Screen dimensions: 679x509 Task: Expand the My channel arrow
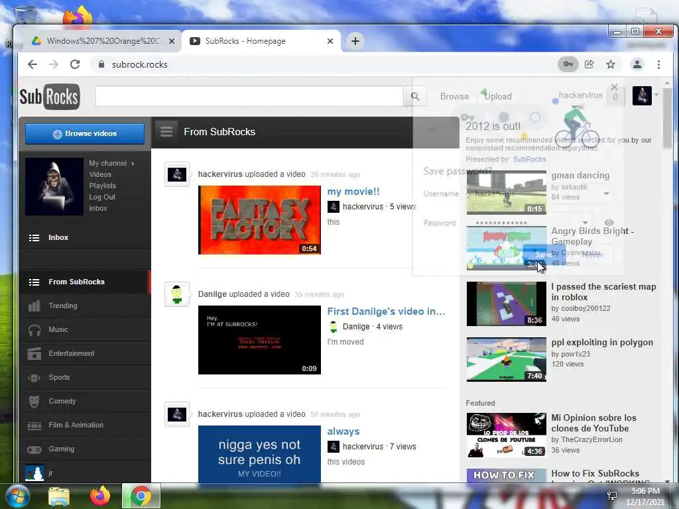click(x=133, y=163)
